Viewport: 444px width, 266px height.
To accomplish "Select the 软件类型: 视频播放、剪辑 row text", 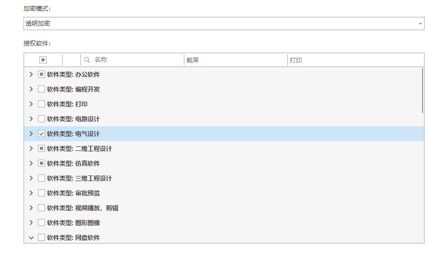I will tap(82, 208).
